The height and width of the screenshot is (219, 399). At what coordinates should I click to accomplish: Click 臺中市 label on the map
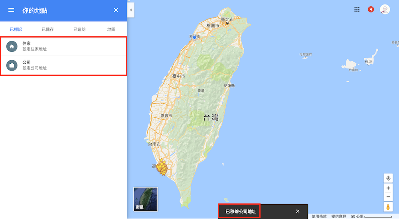click(x=179, y=76)
